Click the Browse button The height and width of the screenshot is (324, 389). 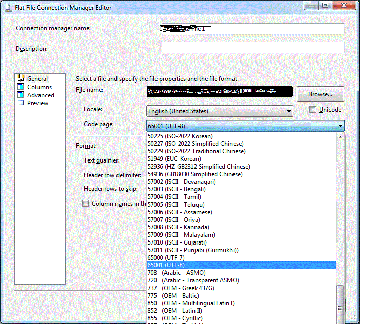point(320,94)
